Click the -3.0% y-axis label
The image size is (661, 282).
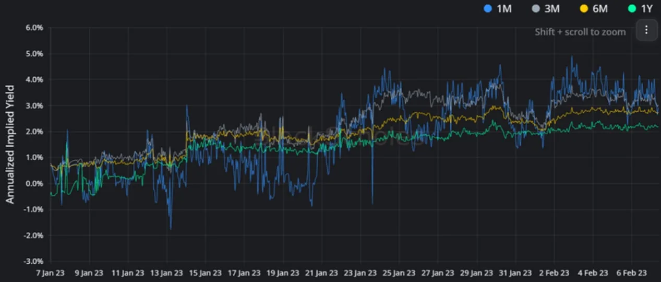coord(32,261)
